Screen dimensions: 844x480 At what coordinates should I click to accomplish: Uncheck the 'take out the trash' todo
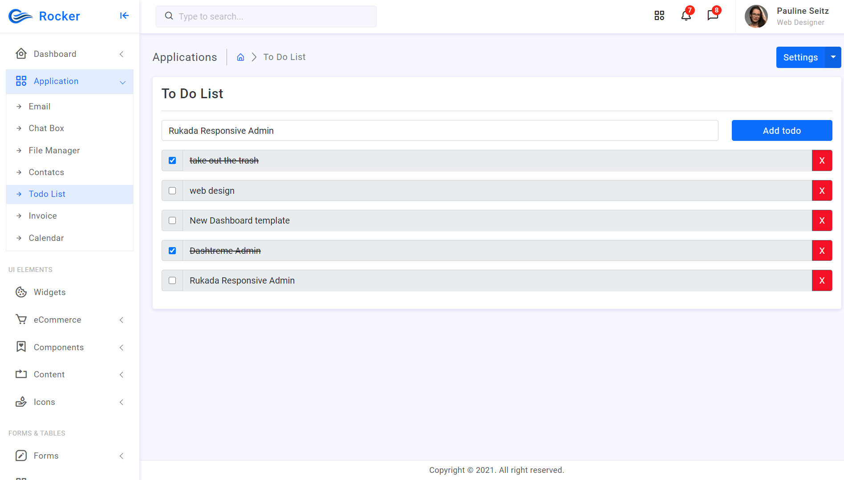tap(172, 160)
